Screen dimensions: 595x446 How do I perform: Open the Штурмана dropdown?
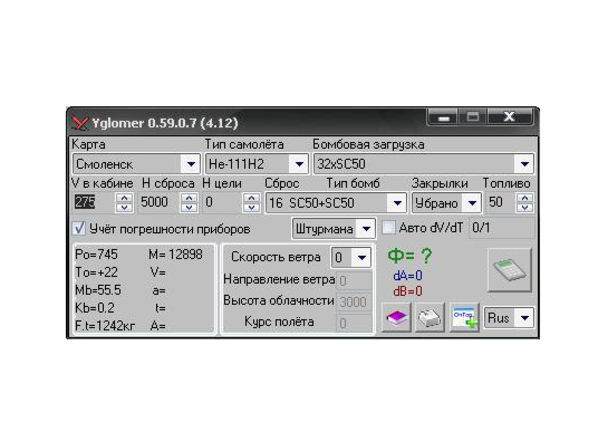334,228
